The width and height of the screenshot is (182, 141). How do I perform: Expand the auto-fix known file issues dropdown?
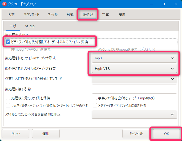tap(134, 114)
